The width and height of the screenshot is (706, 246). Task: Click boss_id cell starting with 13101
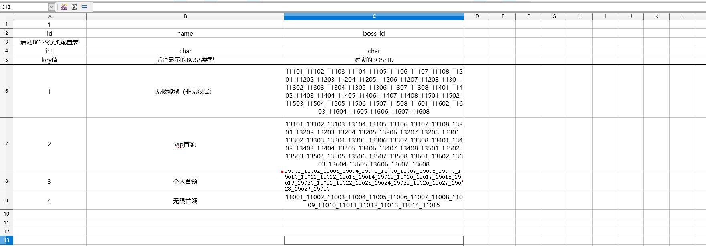[x=374, y=144]
